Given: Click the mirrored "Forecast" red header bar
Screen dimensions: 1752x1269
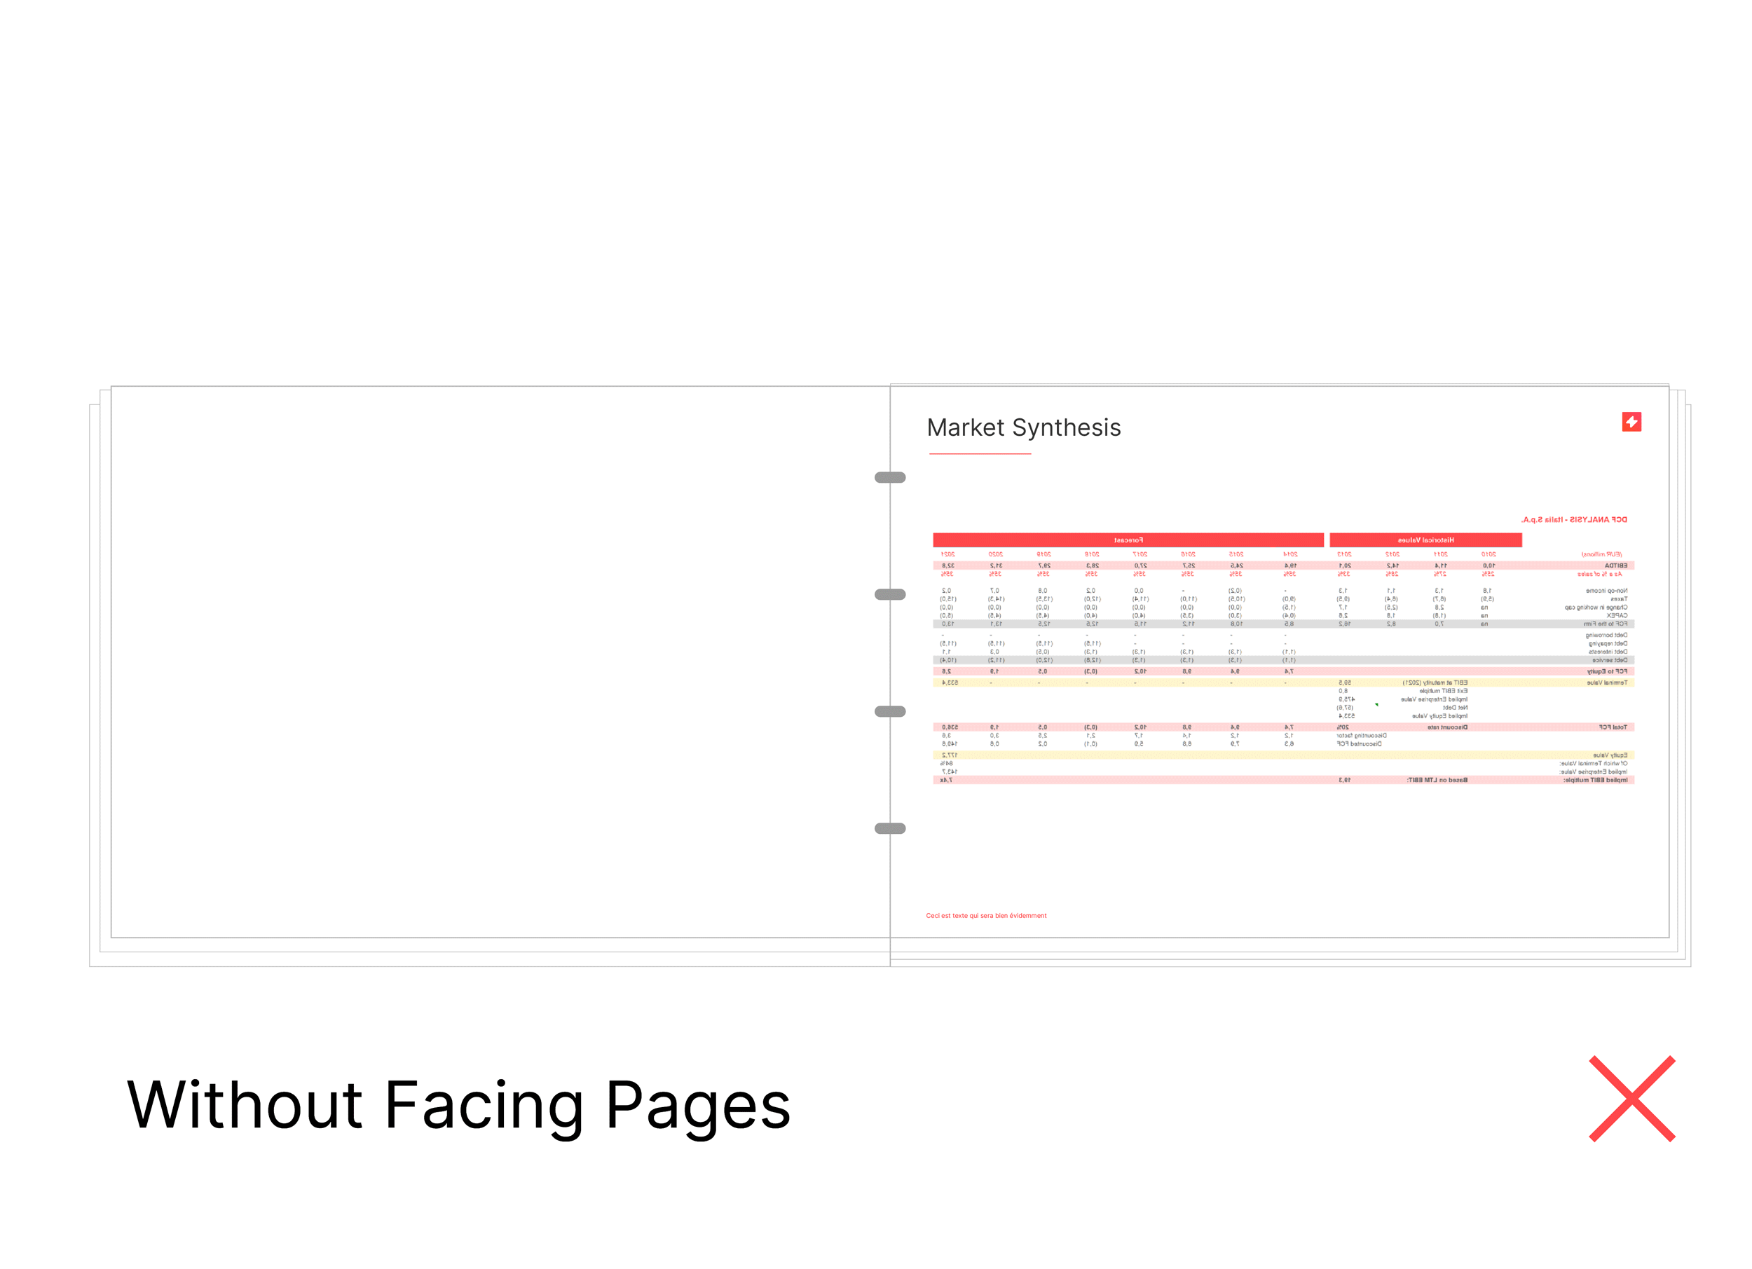Looking at the screenshot, I should 1128,540.
